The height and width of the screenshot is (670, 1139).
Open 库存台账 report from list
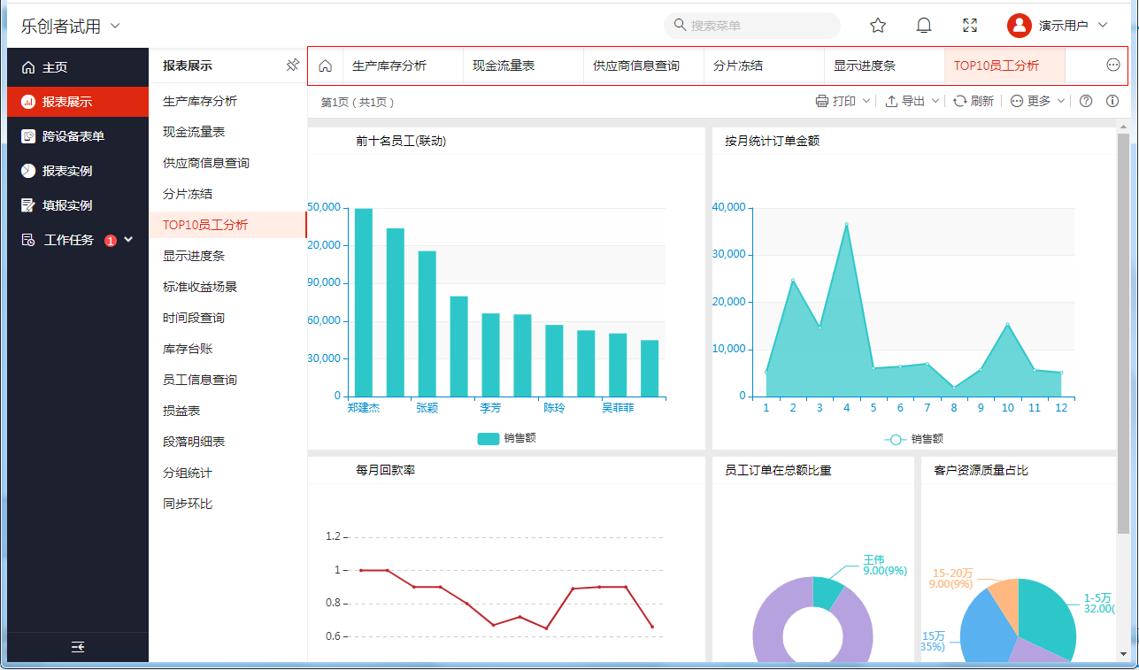click(188, 349)
